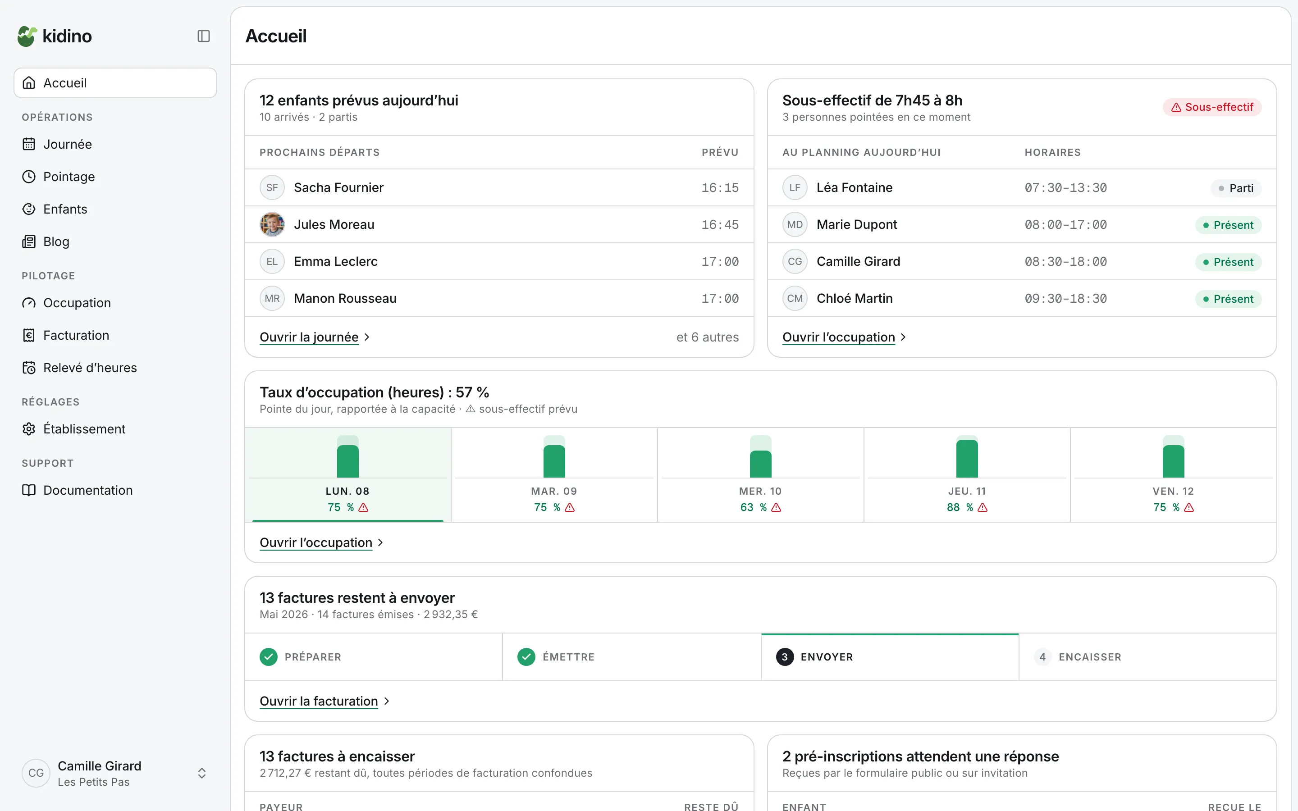The height and width of the screenshot is (811, 1298).
Task: Select the ENVOYER billing step
Action: [x=890, y=657]
